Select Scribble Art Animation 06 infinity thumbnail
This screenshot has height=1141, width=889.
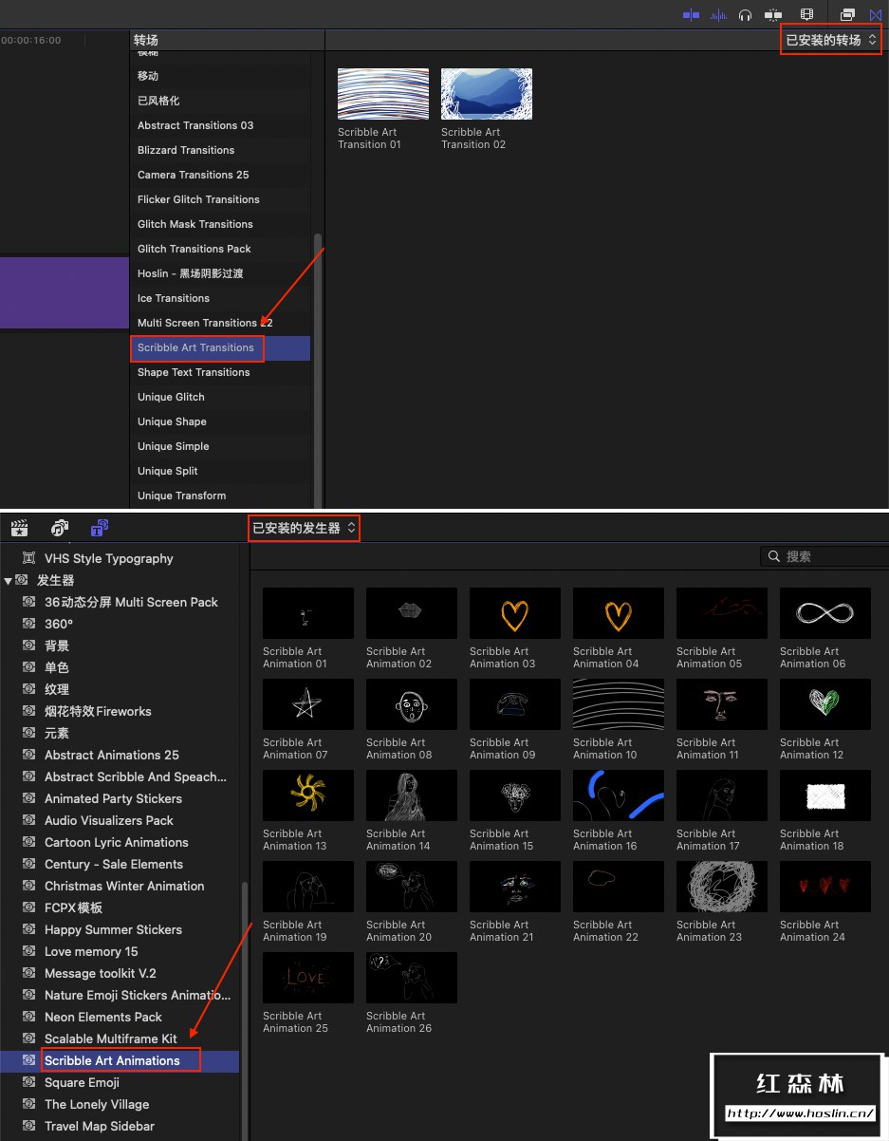coord(825,613)
